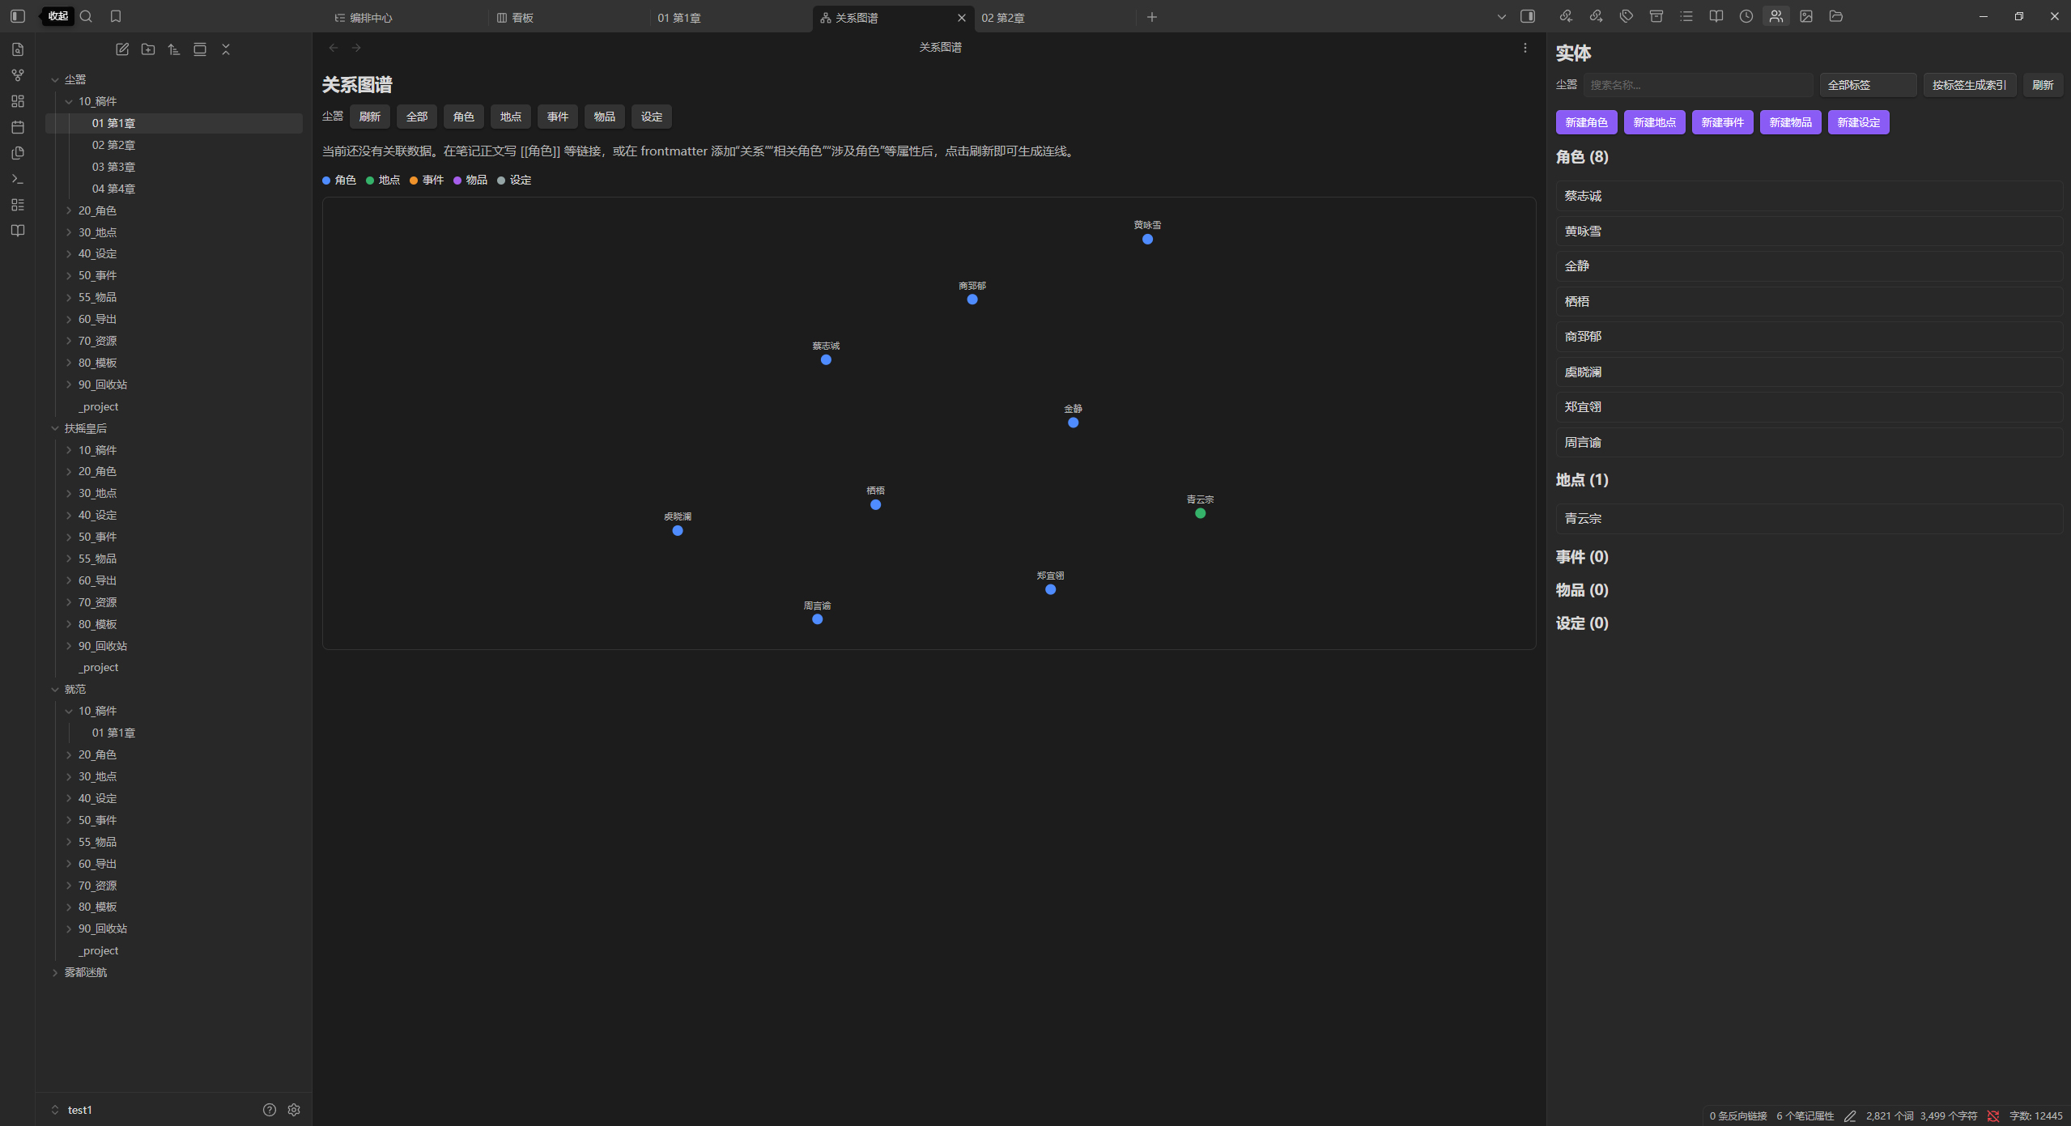The image size is (2071, 1126).
Task: Expand the 雾都迷航 project folder
Action: pyautogui.click(x=86, y=972)
